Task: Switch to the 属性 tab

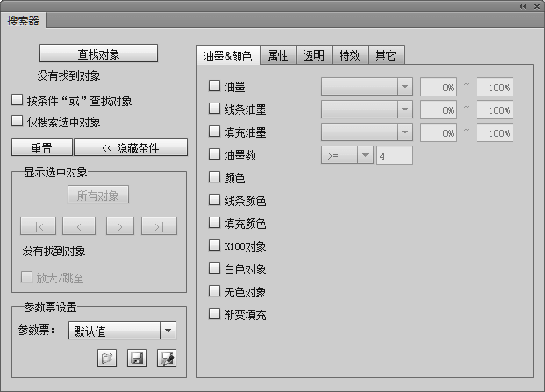Action: coord(277,55)
